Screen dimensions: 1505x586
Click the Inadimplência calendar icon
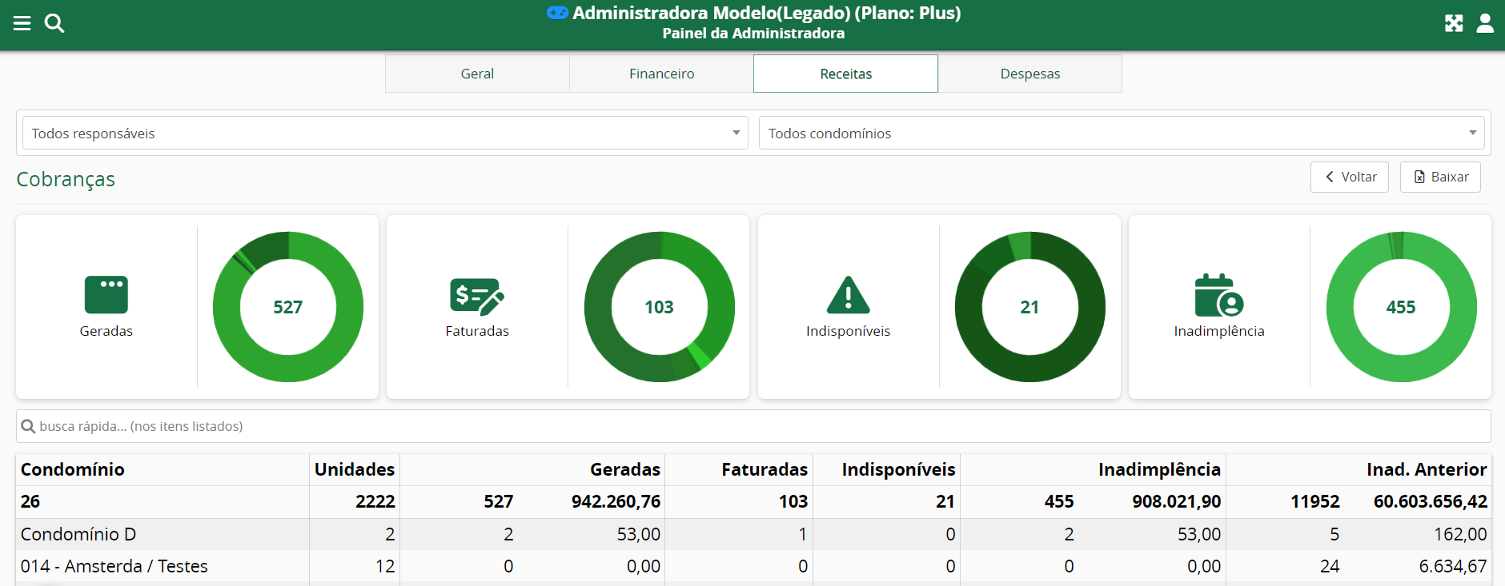pyautogui.click(x=1218, y=296)
